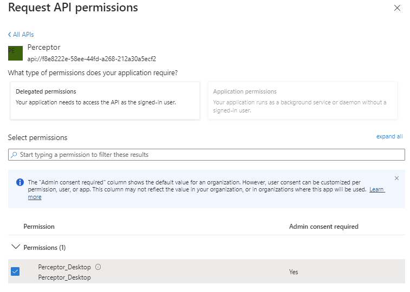This screenshot has height=292, width=410.
Task: Click the blue info icon in banner
Action: point(20,182)
